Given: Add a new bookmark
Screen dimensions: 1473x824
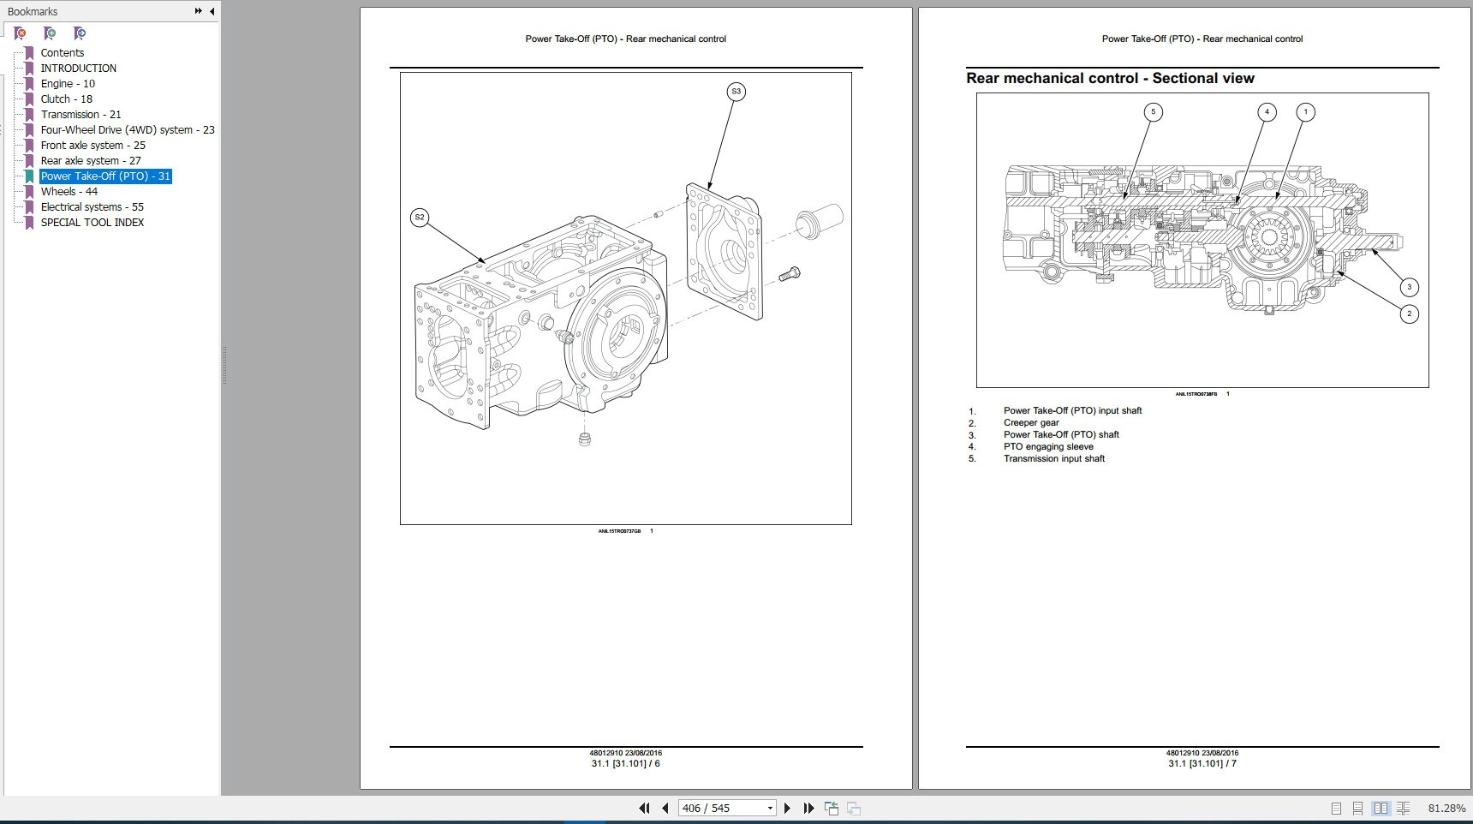Looking at the screenshot, I should coord(50,33).
